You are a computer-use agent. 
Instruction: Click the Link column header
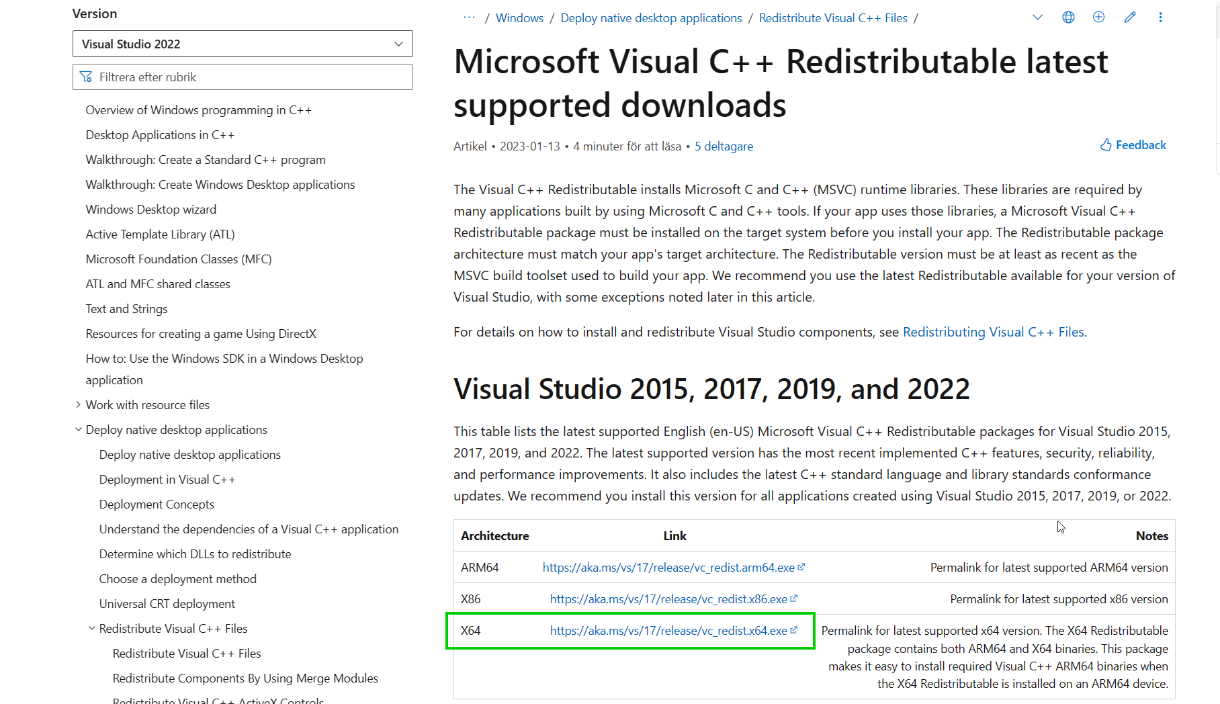point(674,536)
